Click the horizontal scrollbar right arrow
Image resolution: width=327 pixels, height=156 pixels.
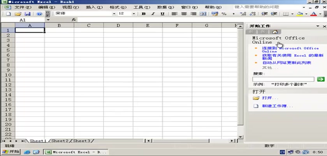click(x=232, y=141)
